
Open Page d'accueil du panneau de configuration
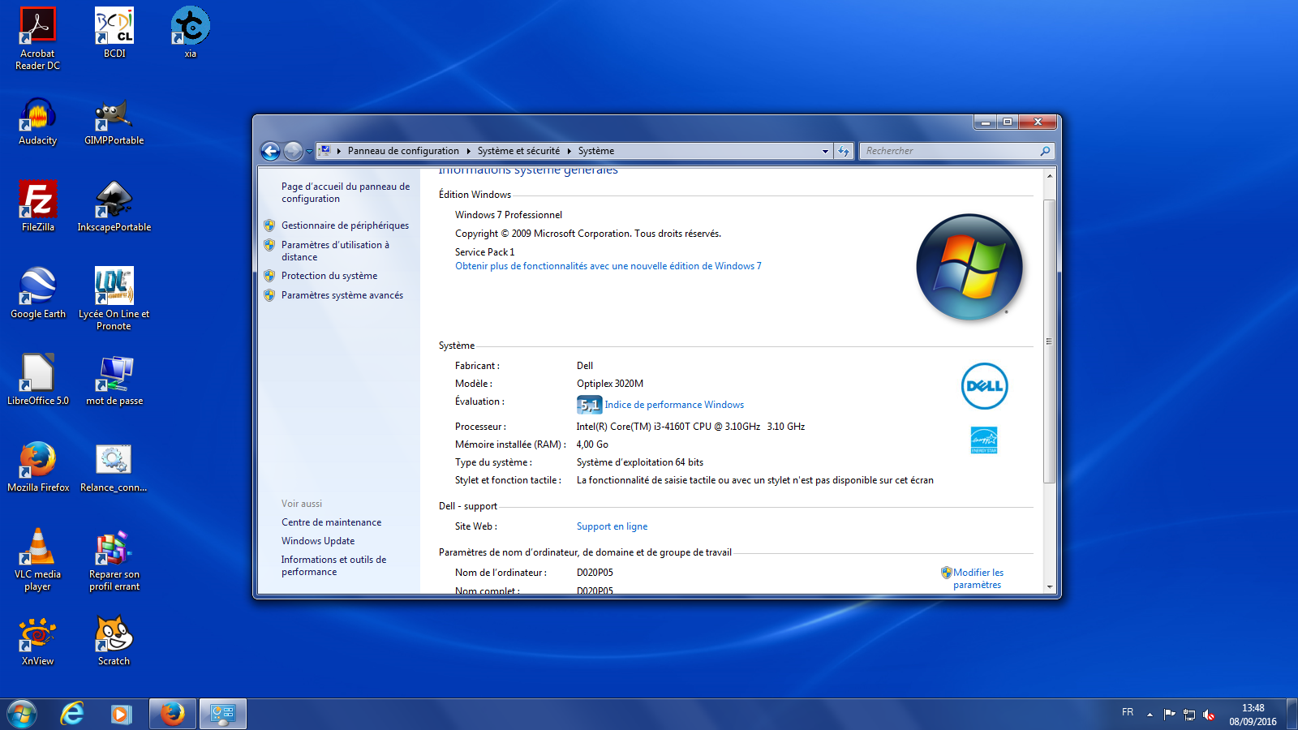346,192
